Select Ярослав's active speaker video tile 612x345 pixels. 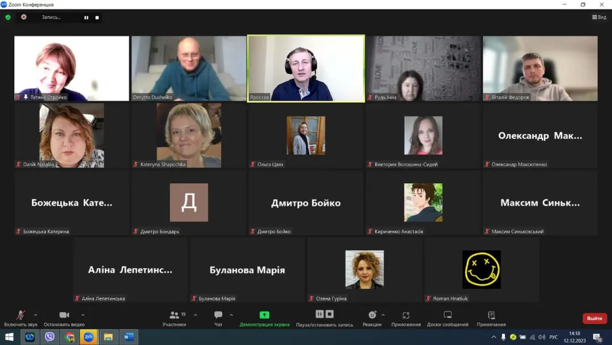click(x=306, y=69)
